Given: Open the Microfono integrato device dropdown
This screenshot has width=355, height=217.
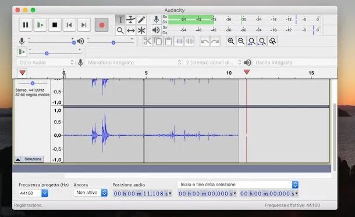Looking at the screenshot, I should pos(134,63).
